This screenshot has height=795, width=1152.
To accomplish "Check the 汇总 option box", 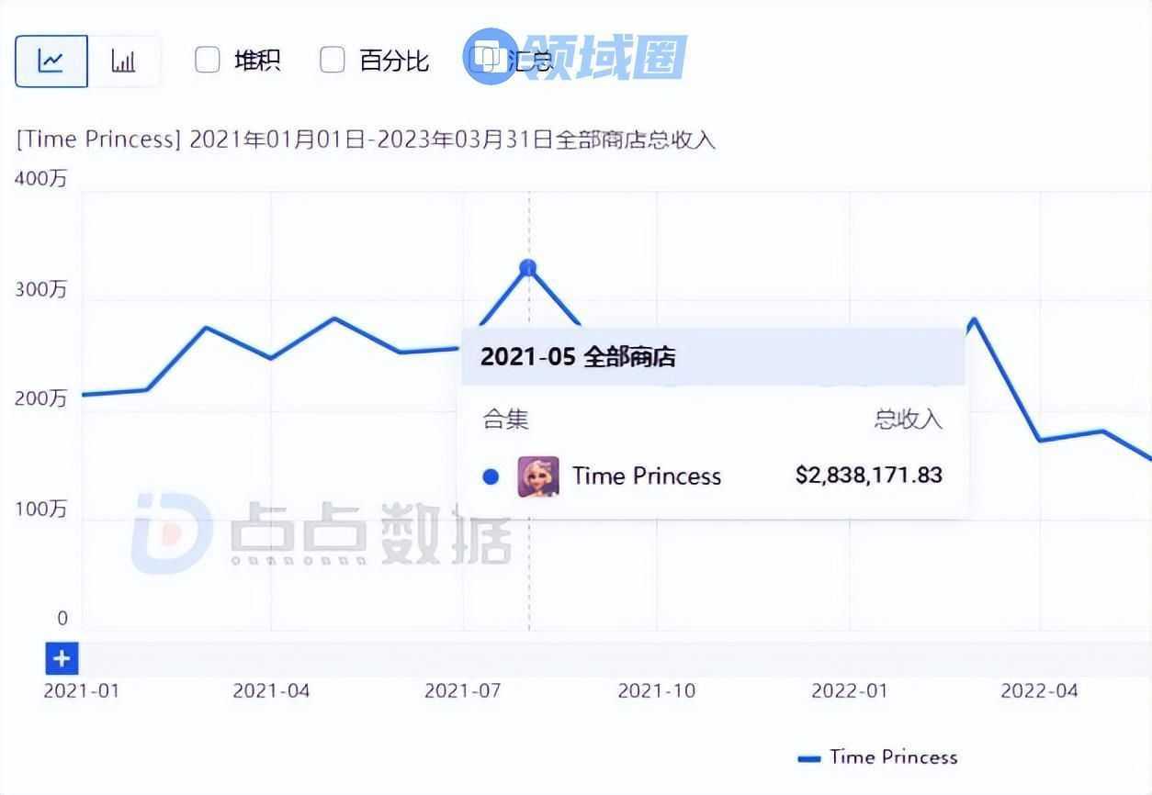I will 480,61.
